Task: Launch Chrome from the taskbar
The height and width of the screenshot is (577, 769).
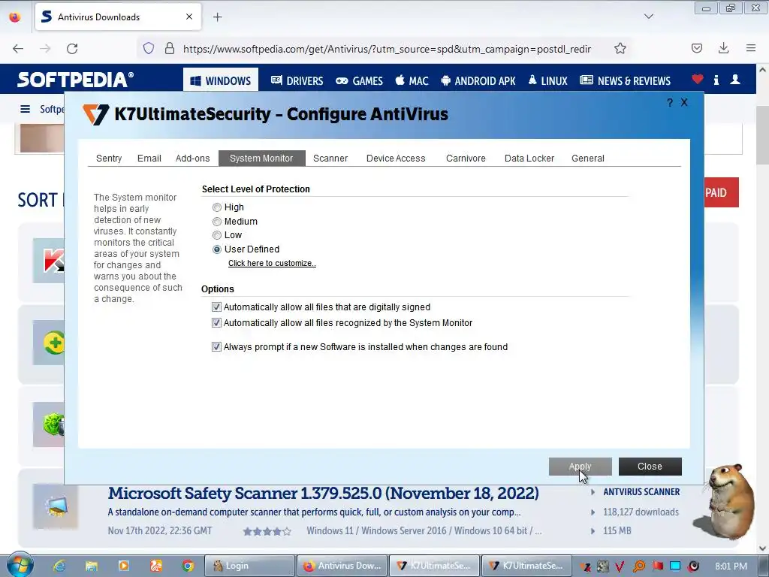Action: (x=188, y=566)
